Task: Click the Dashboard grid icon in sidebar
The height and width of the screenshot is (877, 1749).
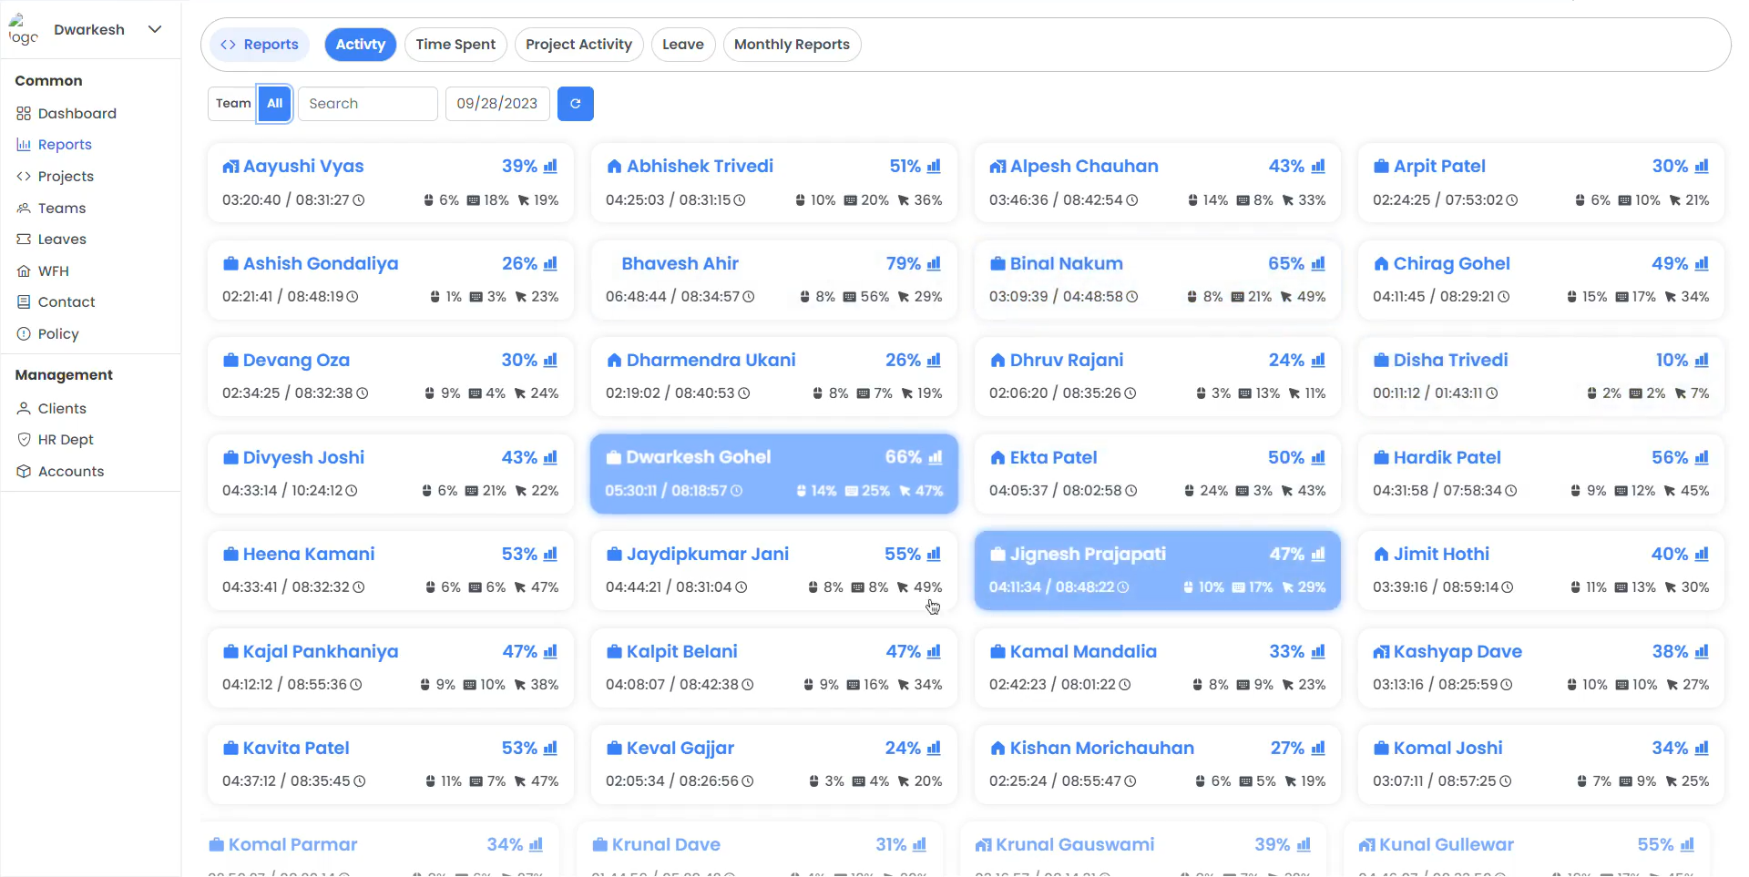Action: click(x=24, y=114)
